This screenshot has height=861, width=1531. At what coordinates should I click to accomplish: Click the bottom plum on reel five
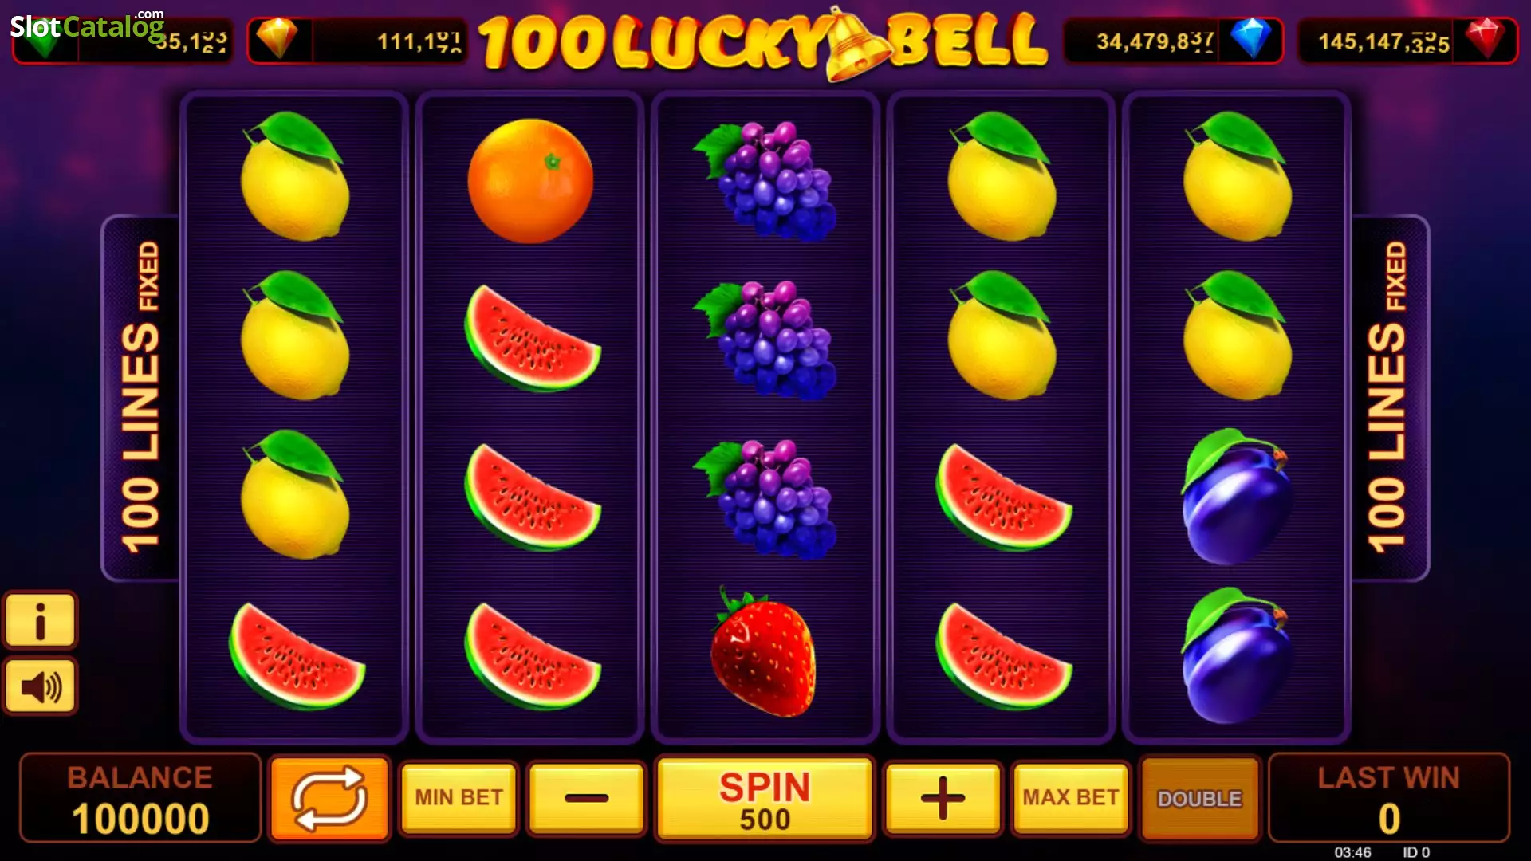1235,655
